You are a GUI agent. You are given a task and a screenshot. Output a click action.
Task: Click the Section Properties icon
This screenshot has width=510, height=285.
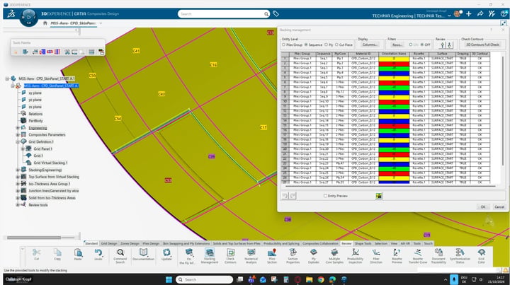coord(293,252)
